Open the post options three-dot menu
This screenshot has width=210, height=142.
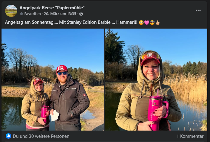pyautogui.click(x=198, y=10)
